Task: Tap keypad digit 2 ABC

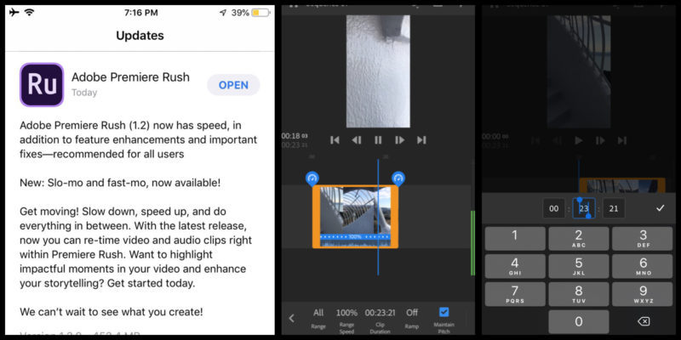Action: pos(579,238)
